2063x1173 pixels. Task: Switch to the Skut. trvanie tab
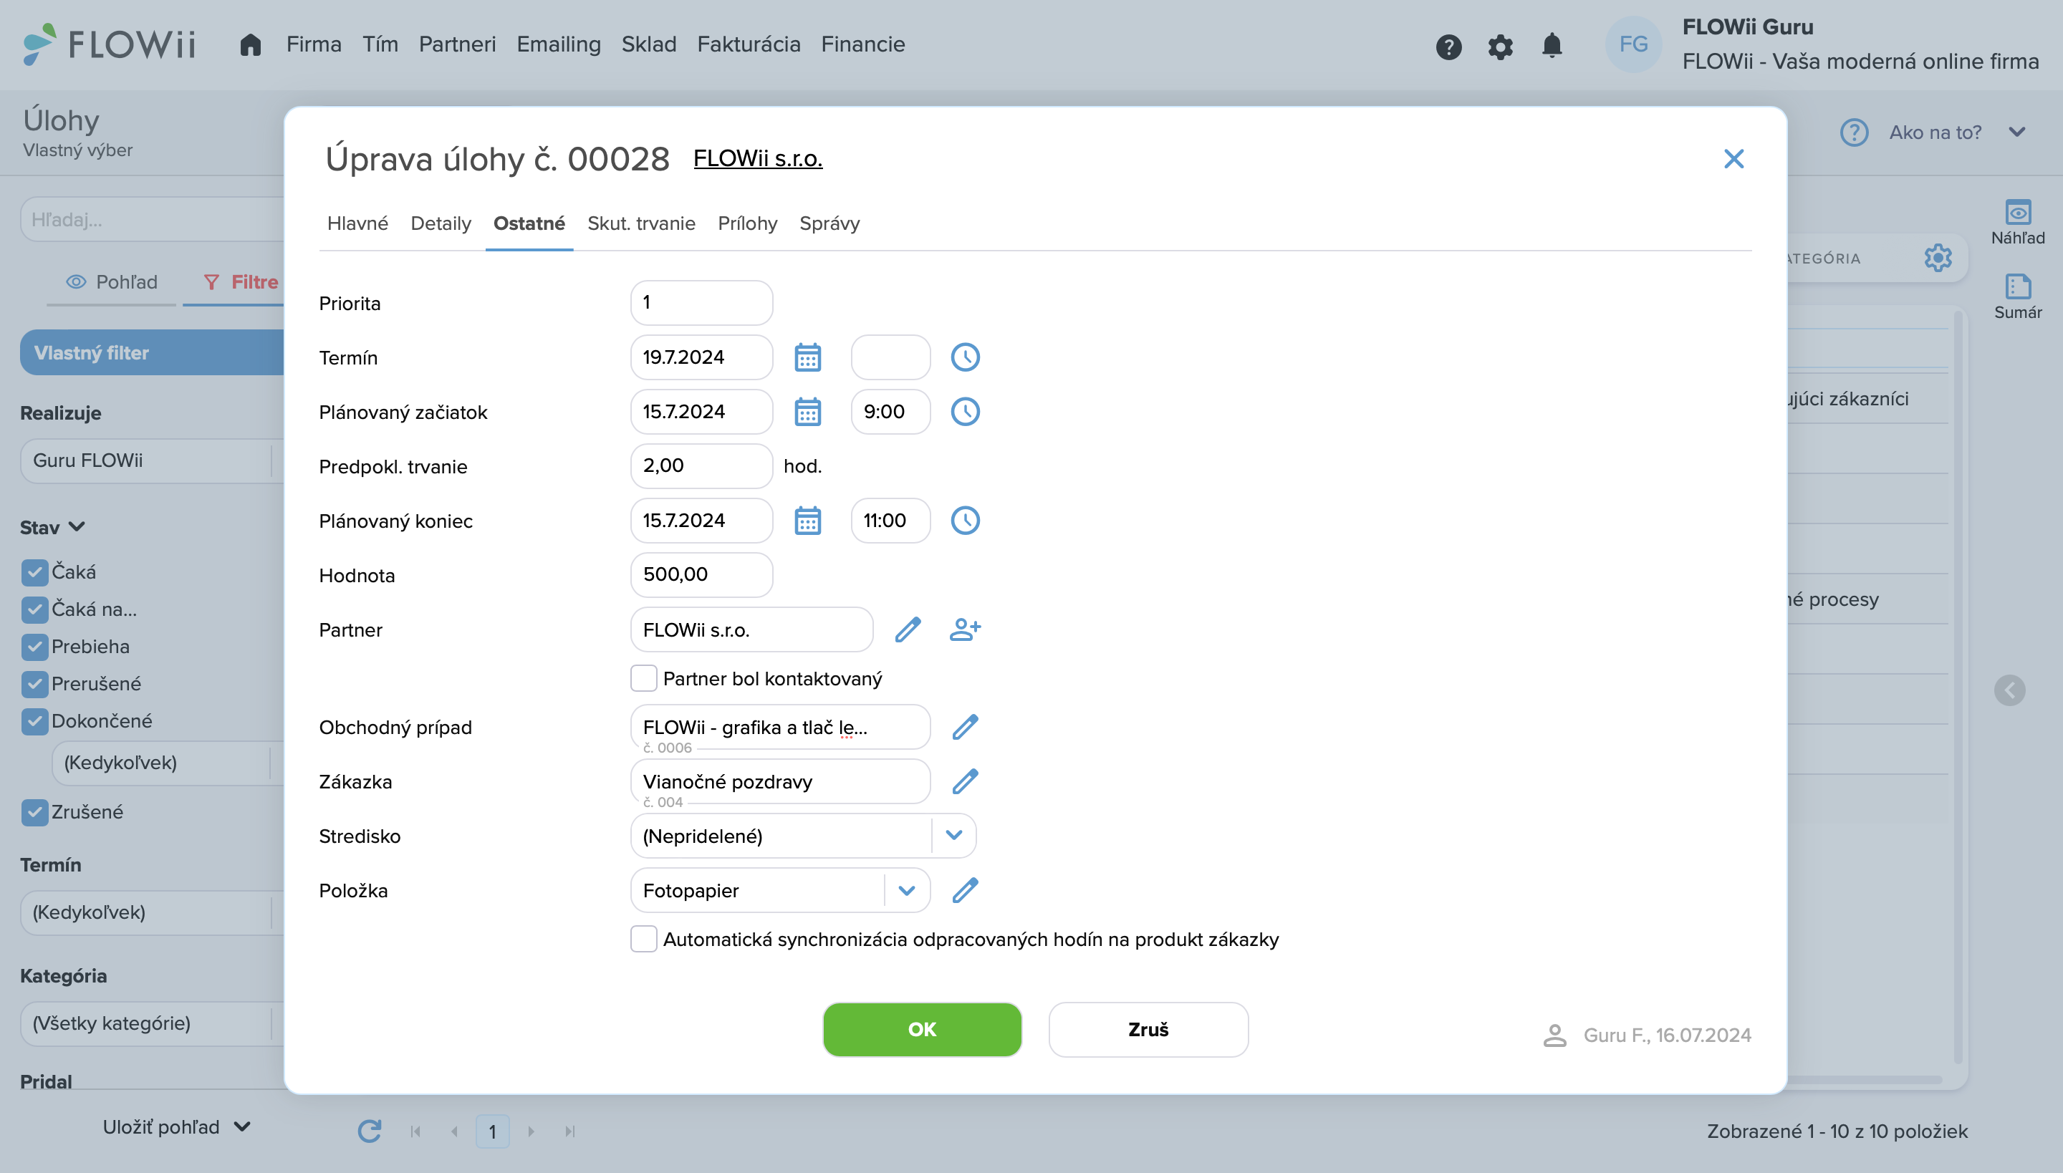(640, 223)
